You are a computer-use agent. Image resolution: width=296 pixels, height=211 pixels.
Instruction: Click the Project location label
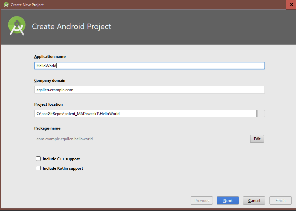(x=48, y=104)
